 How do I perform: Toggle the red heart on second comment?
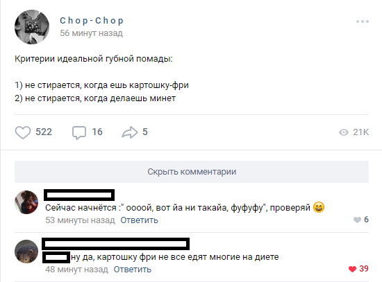pyautogui.click(x=352, y=269)
